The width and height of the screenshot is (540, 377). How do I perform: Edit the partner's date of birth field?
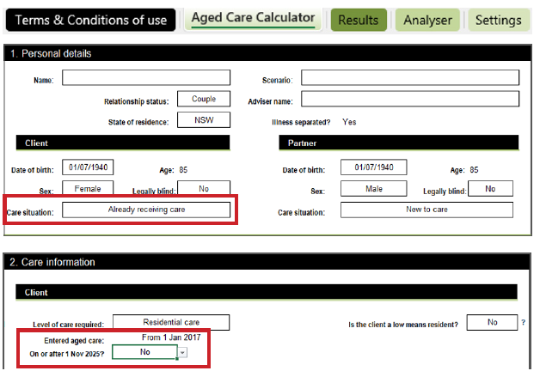click(372, 168)
